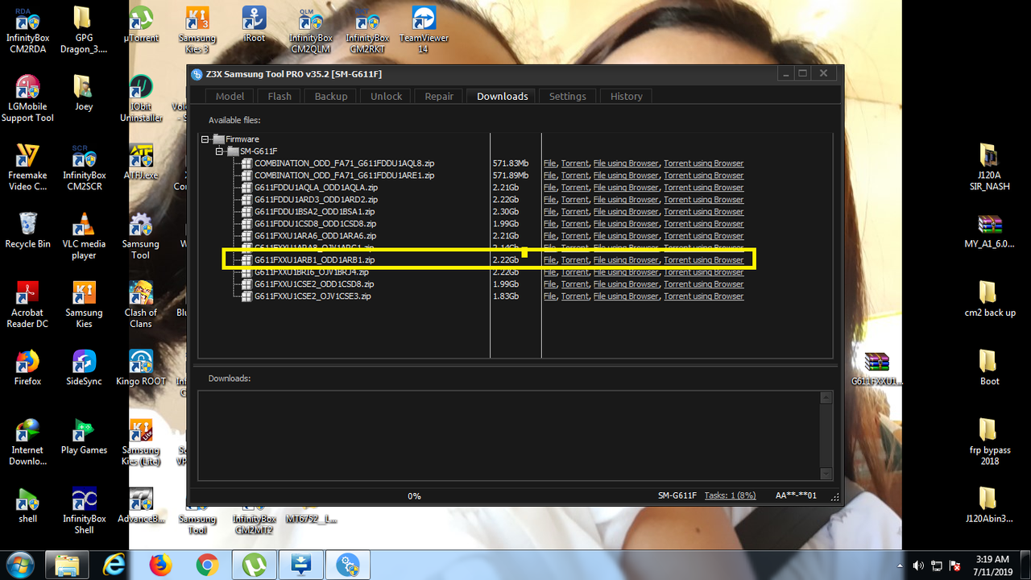Select the frp bypass 2018 folder
Screen dimensions: 1031x580
click(989, 442)
